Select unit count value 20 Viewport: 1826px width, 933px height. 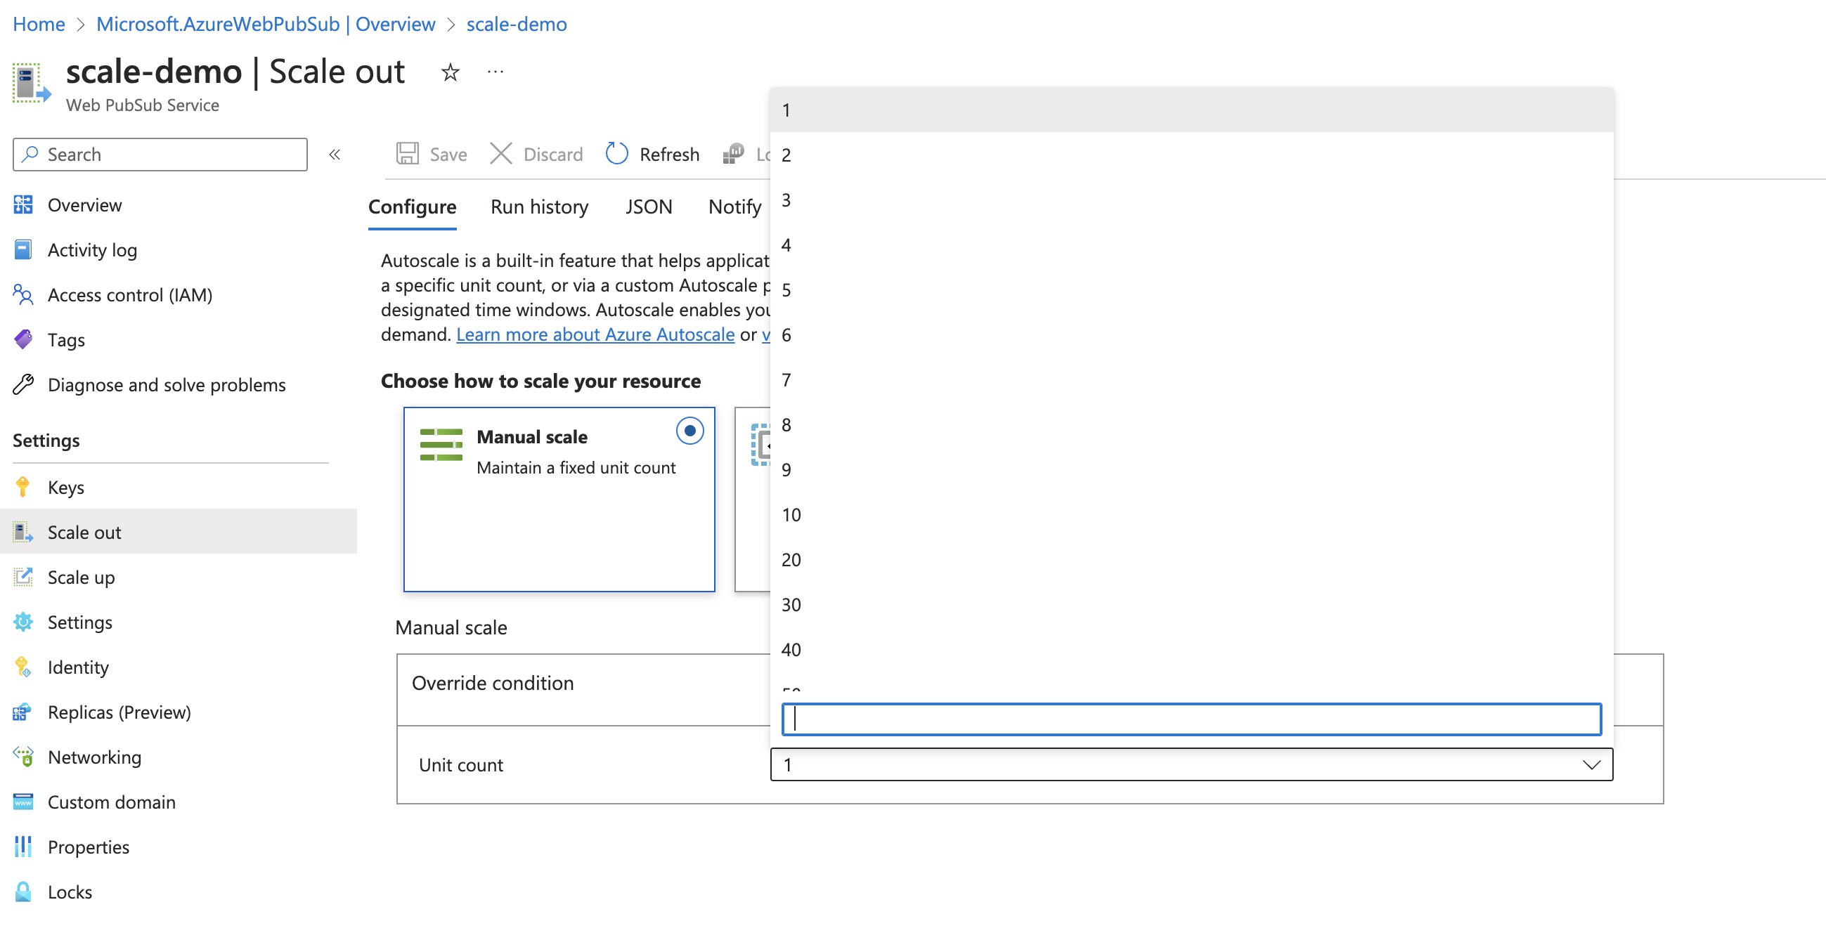pos(791,559)
